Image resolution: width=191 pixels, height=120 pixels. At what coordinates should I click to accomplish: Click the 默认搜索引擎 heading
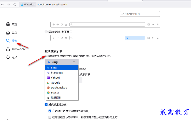pyautogui.click(x=54, y=51)
